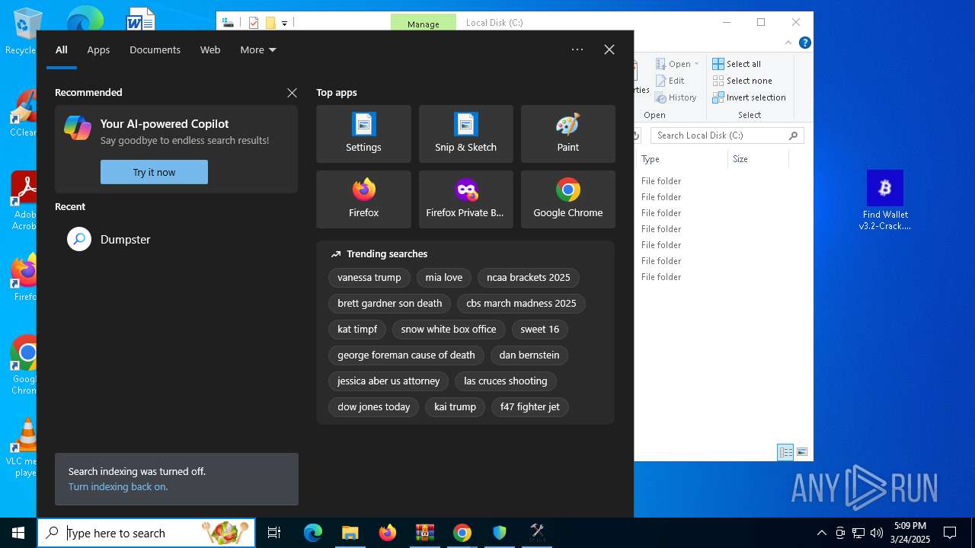Open Firefox from the taskbar
Image resolution: width=975 pixels, height=548 pixels.
387,533
